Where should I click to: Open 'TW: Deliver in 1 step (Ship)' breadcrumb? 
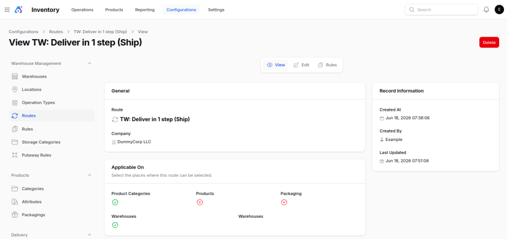(x=100, y=32)
